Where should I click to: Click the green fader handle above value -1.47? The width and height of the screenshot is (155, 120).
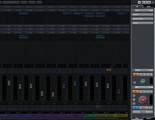click(9, 83)
